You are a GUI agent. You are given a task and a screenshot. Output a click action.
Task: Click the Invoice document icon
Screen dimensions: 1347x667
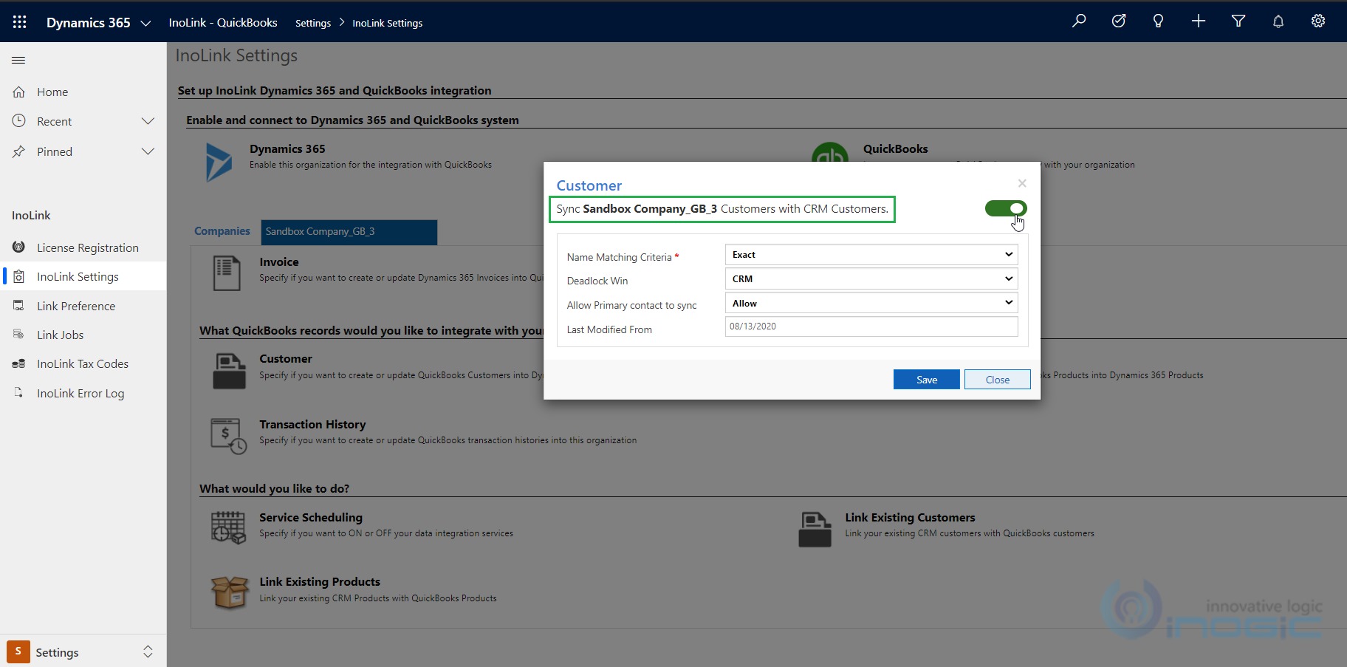point(227,273)
